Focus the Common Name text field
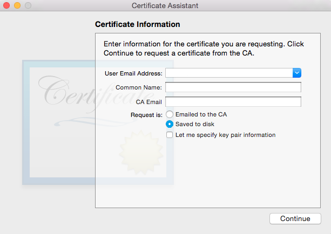 (233, 87)
